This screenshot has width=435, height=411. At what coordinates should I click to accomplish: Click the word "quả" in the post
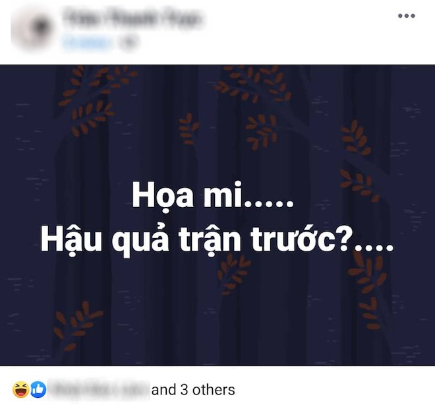pos(140,241)
